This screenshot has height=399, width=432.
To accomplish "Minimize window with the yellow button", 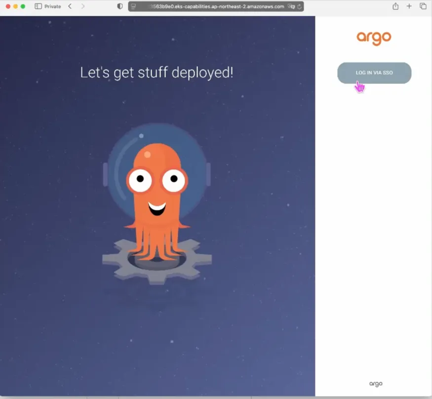I will click(x=15, y=6).
